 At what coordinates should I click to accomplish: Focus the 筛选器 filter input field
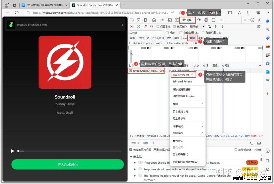146,32
